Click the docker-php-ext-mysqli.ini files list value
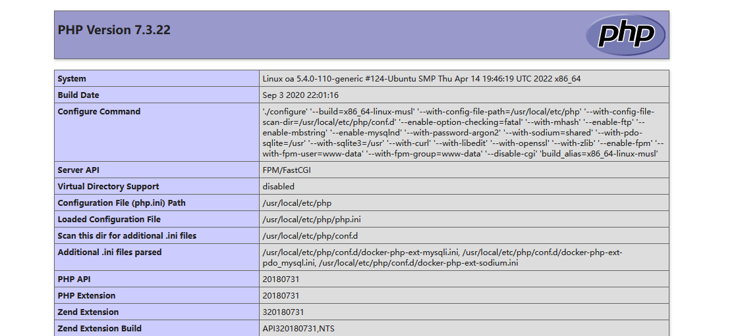 click(442, 258)
